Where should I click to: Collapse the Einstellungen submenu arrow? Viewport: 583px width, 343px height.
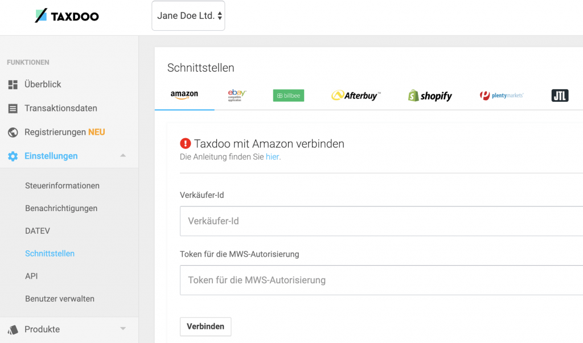click(x=123, y=155)
